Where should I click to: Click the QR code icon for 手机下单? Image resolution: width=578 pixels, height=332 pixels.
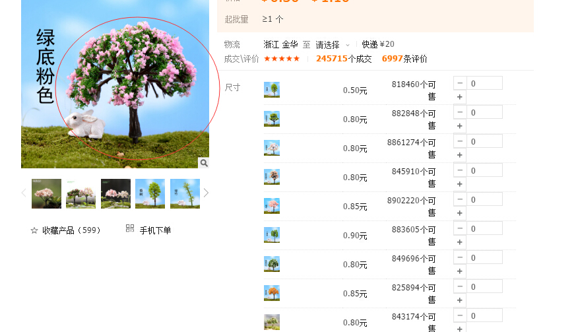point(130,228)
